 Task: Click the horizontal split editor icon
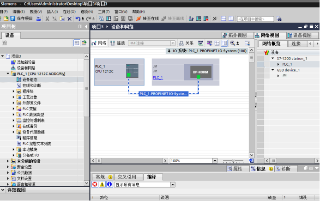[223, 19]
